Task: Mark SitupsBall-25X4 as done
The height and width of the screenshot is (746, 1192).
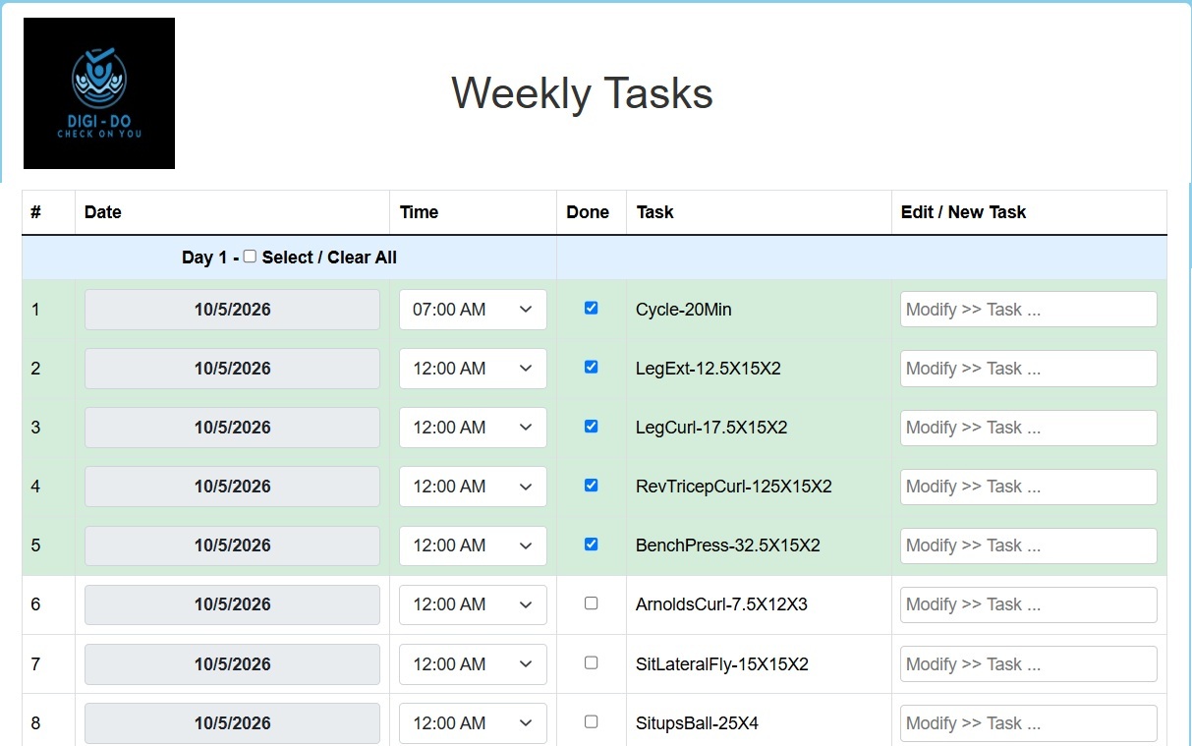Action: click(x=591, y=721)
